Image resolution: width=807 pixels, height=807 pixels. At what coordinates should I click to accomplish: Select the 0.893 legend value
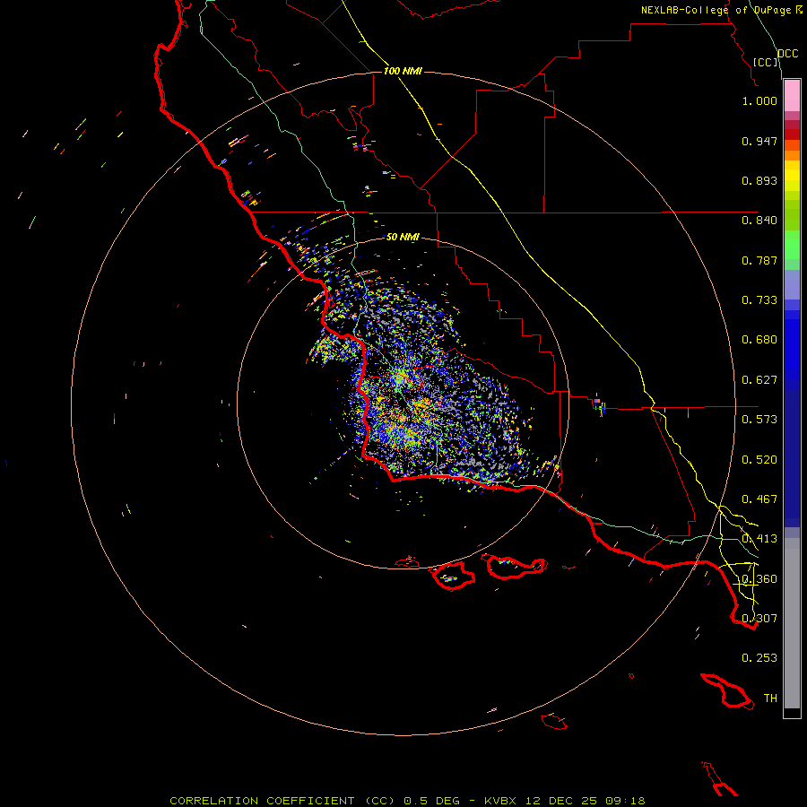pos(759,180)
